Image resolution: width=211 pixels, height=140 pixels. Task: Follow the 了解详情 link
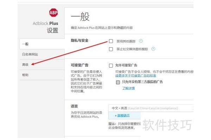tap(128, 88)
